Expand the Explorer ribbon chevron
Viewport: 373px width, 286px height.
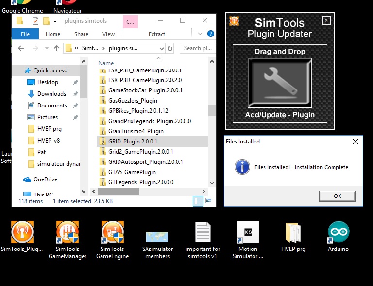pos(200,34)
